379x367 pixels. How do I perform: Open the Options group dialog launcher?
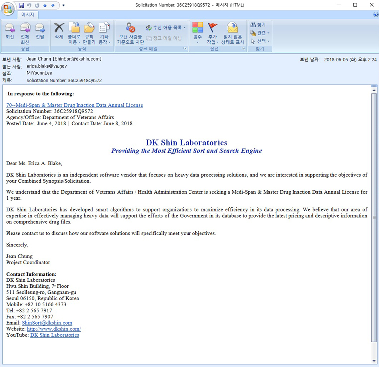[x=243, y=48]
